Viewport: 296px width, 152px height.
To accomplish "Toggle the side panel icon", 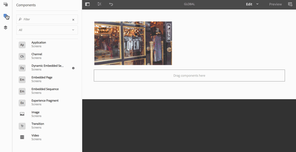I will tap(87, 4).
